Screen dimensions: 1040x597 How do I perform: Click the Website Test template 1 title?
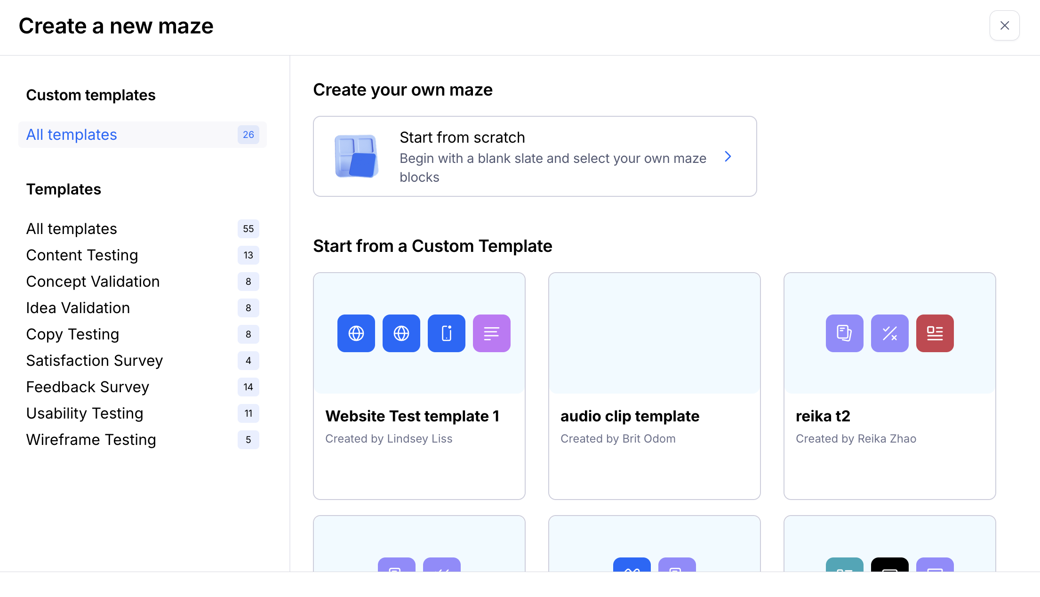tap(412, 416)
